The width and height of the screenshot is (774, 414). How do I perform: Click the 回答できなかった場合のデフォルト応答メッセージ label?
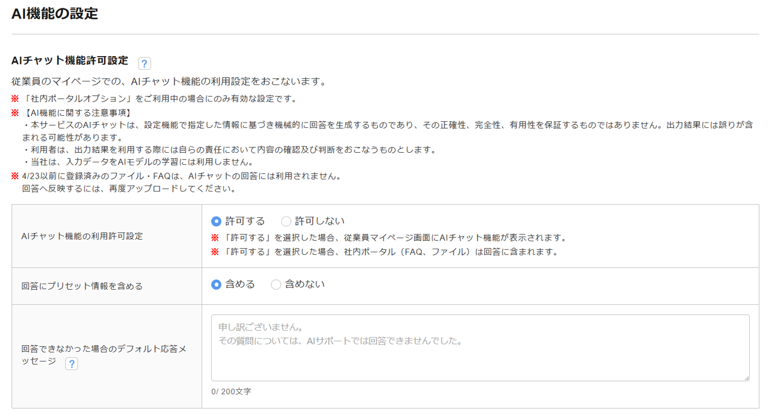[x=103, y=349]
